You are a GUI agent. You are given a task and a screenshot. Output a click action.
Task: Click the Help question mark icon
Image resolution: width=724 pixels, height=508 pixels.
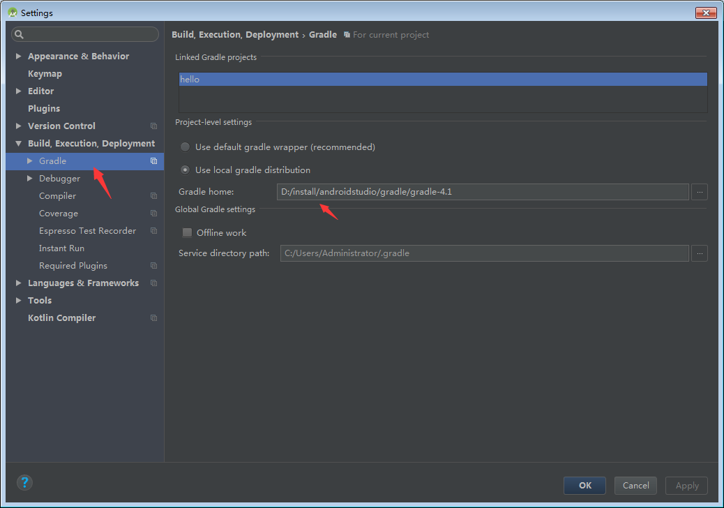(24, 482)
